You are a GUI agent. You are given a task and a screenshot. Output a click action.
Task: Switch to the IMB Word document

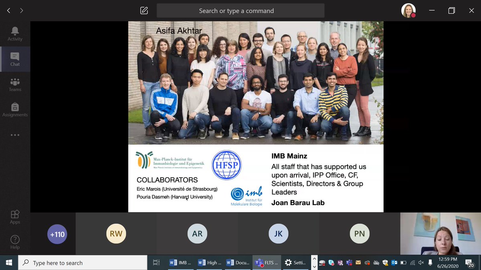click(x=180, y=263)
